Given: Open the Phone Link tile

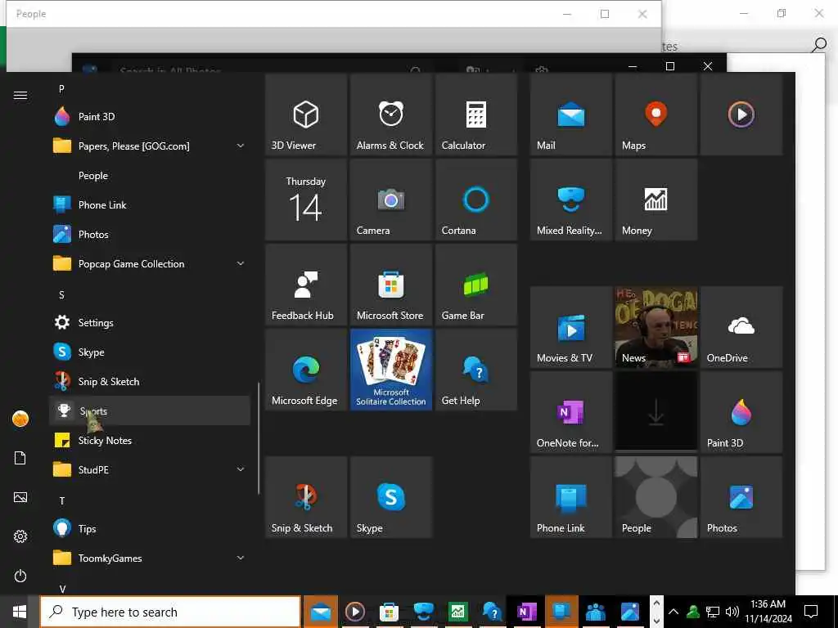Looking at the screenshot, I should [x=570, y=497].
